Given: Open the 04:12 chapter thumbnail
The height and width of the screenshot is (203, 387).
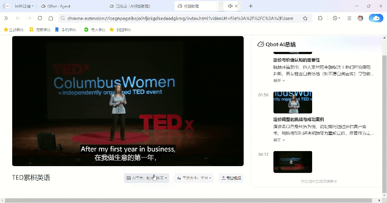Looking at the screenshot, I should tap(293, 162).
